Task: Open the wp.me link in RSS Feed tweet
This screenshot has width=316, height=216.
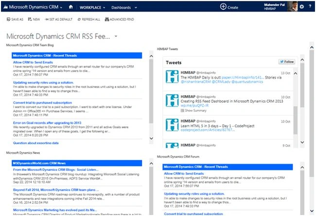Action: pos(194,105)
